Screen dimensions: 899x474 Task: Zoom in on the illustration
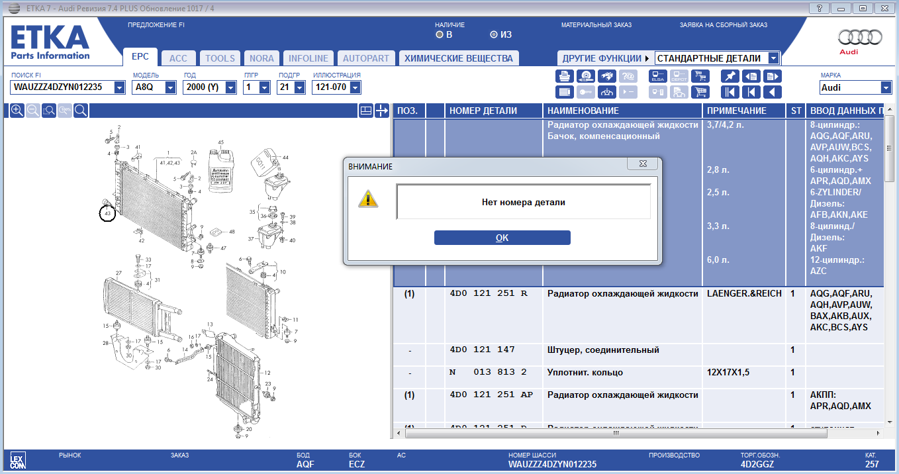(x=17, y=111)
